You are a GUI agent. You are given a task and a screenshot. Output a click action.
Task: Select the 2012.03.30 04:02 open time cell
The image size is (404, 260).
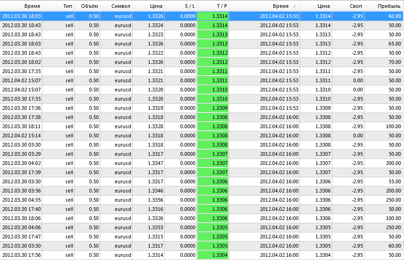[x=21, y=163]
